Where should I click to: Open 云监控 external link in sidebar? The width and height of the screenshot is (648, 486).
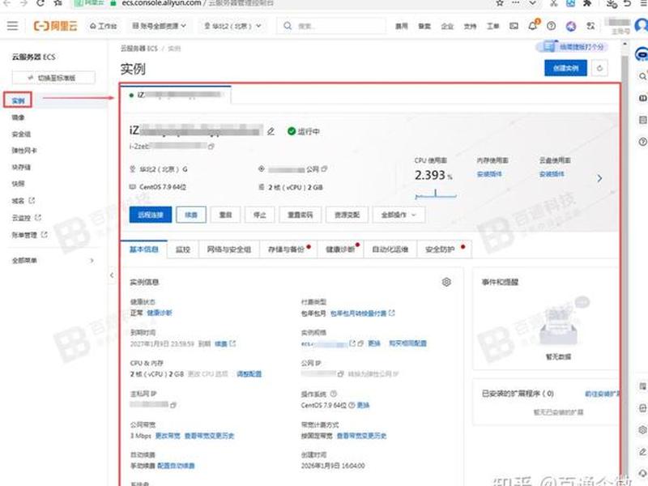(27, 218)
